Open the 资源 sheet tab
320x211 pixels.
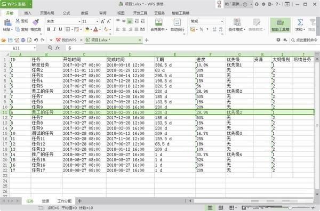click(45, 201)
